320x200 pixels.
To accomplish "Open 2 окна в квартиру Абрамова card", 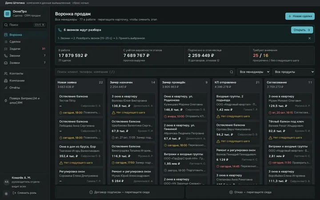I will point(185,135).
